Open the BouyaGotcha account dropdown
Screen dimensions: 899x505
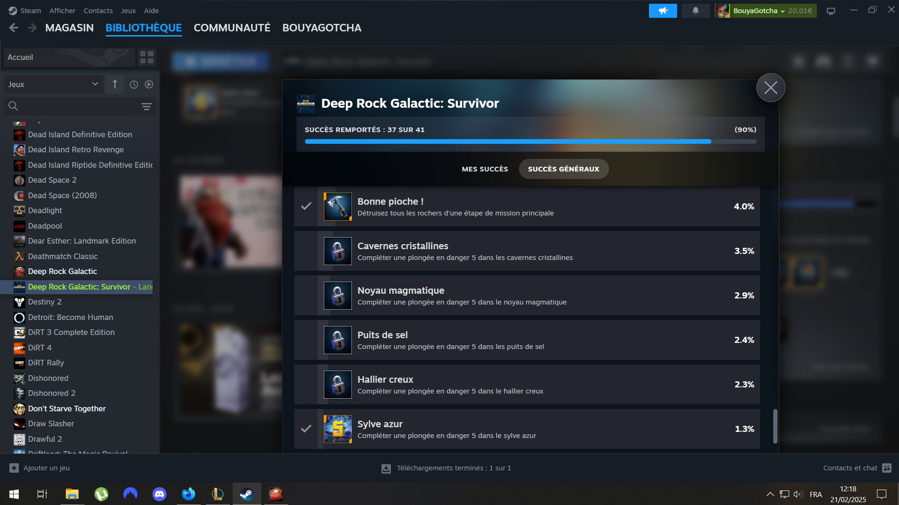[x=766, y=11]
